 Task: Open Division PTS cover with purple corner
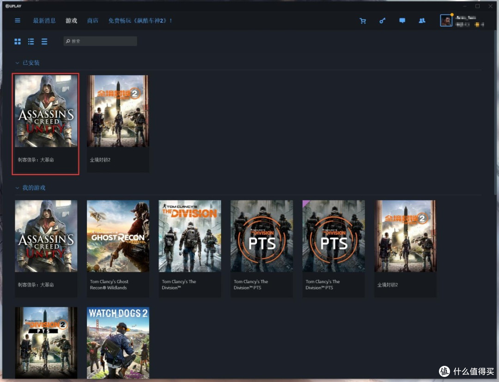(334, 236)
